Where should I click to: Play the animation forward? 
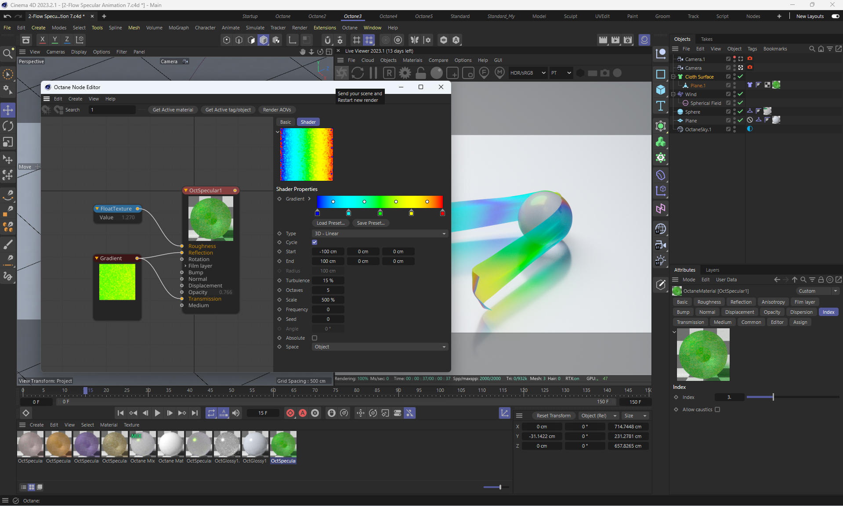point(157,413)
